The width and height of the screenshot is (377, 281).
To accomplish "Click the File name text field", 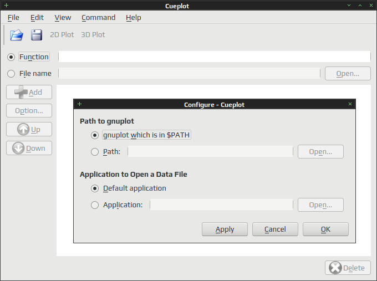I will (x=190, y=73).
